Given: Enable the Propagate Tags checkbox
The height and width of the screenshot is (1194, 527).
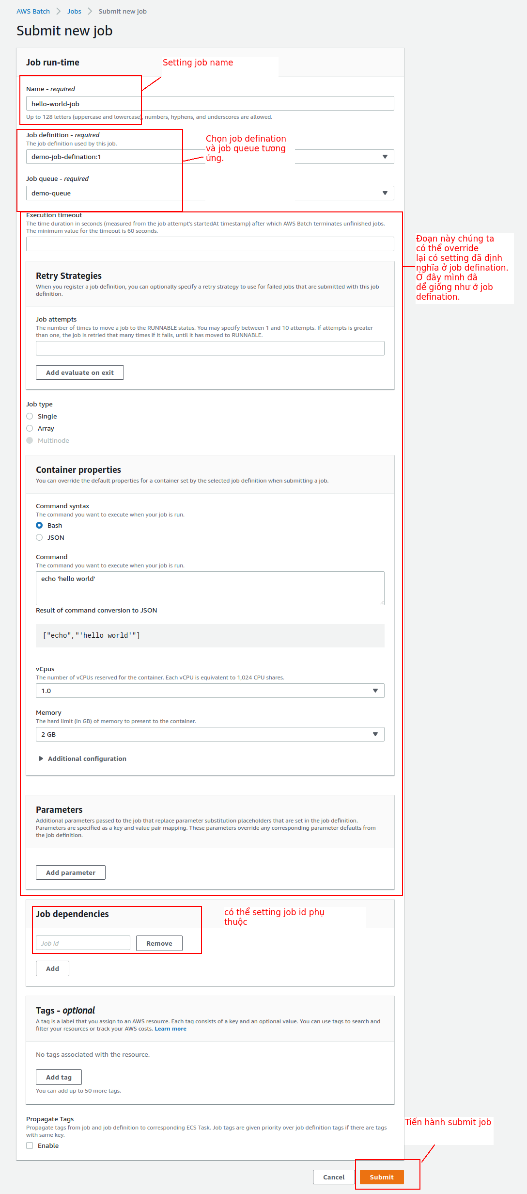Looking at the screenshot, I should point(30,1146).
